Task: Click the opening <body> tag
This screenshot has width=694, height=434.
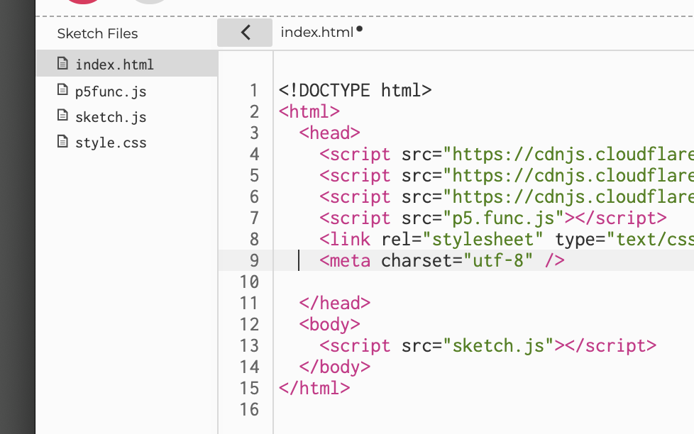Action: [x=330, y=324]
